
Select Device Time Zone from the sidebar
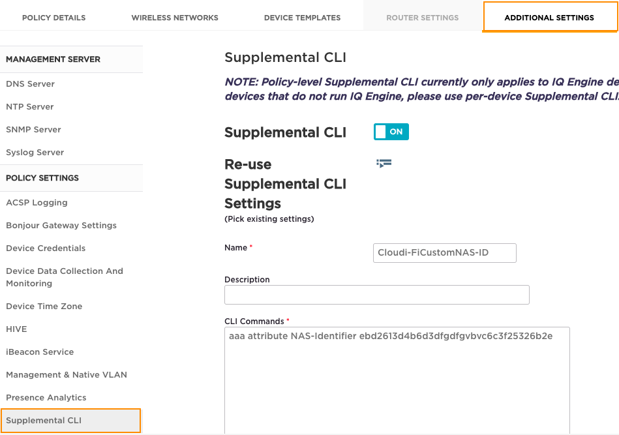click(44, 306)
